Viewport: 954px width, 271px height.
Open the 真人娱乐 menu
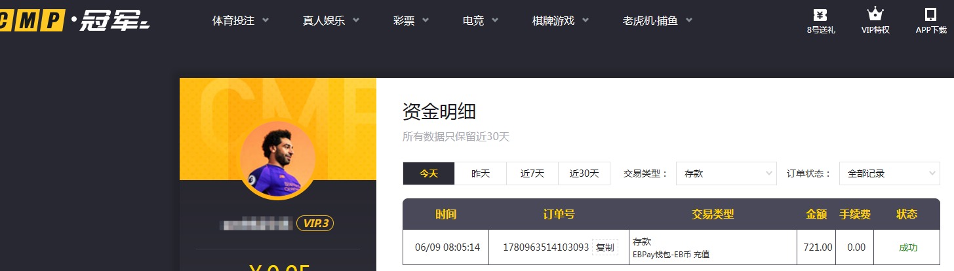pos(324,20)
